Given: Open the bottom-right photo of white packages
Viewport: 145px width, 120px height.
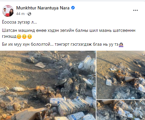Looking at the screenshot, I should click(x=121, y=110).
